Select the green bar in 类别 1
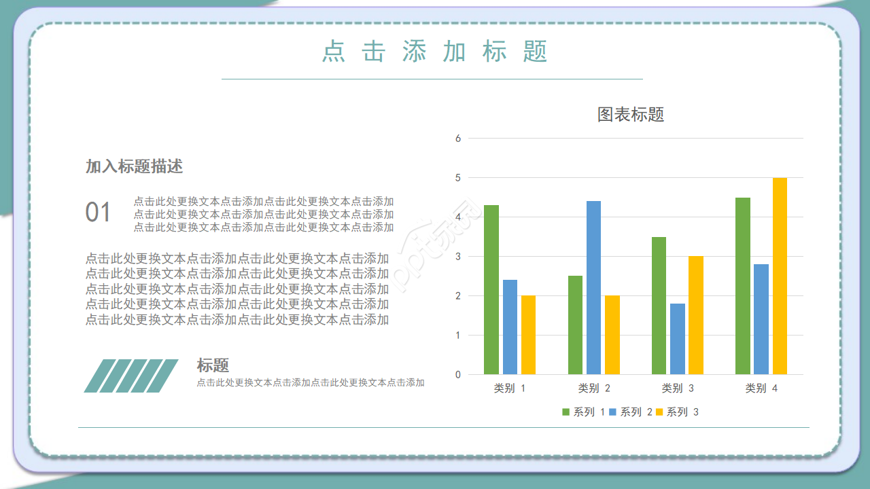 [491, 289]
